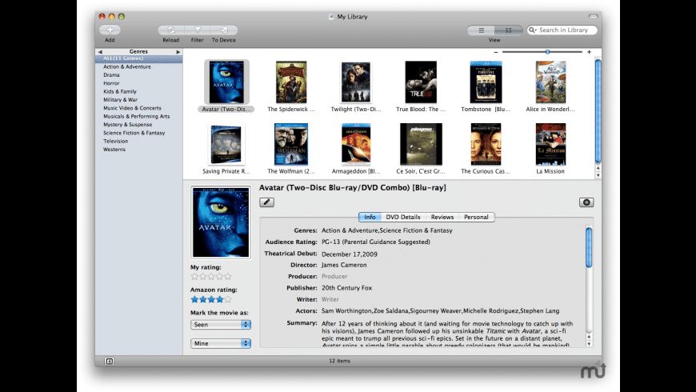Switch to list view mode
The image size is (696, 392).
point(481,30)
